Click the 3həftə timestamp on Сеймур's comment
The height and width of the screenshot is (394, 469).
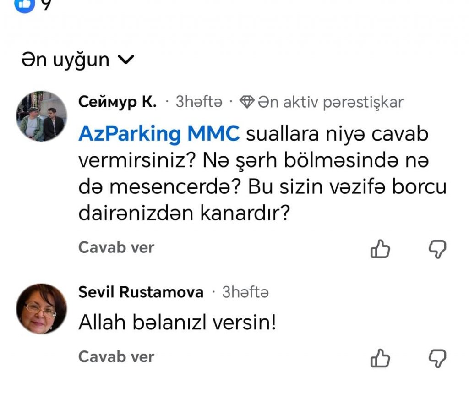point(199,102)
